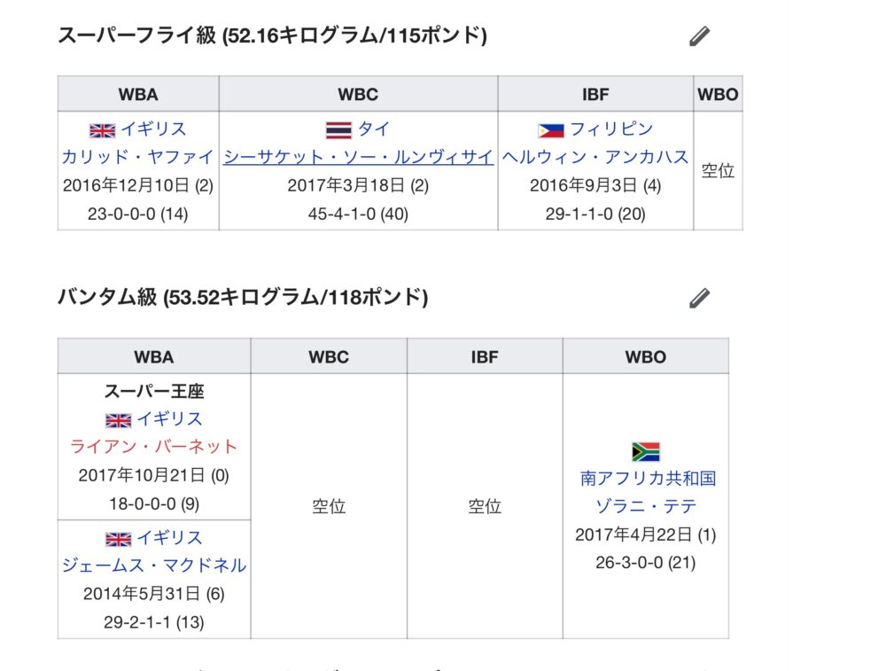
Task: Open the ジェームス・マクドネル link
Action: [x=154, y=565]
